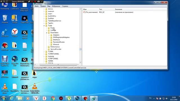
Task: Select the PersistentRoutes key
Action: pos(59,42)
